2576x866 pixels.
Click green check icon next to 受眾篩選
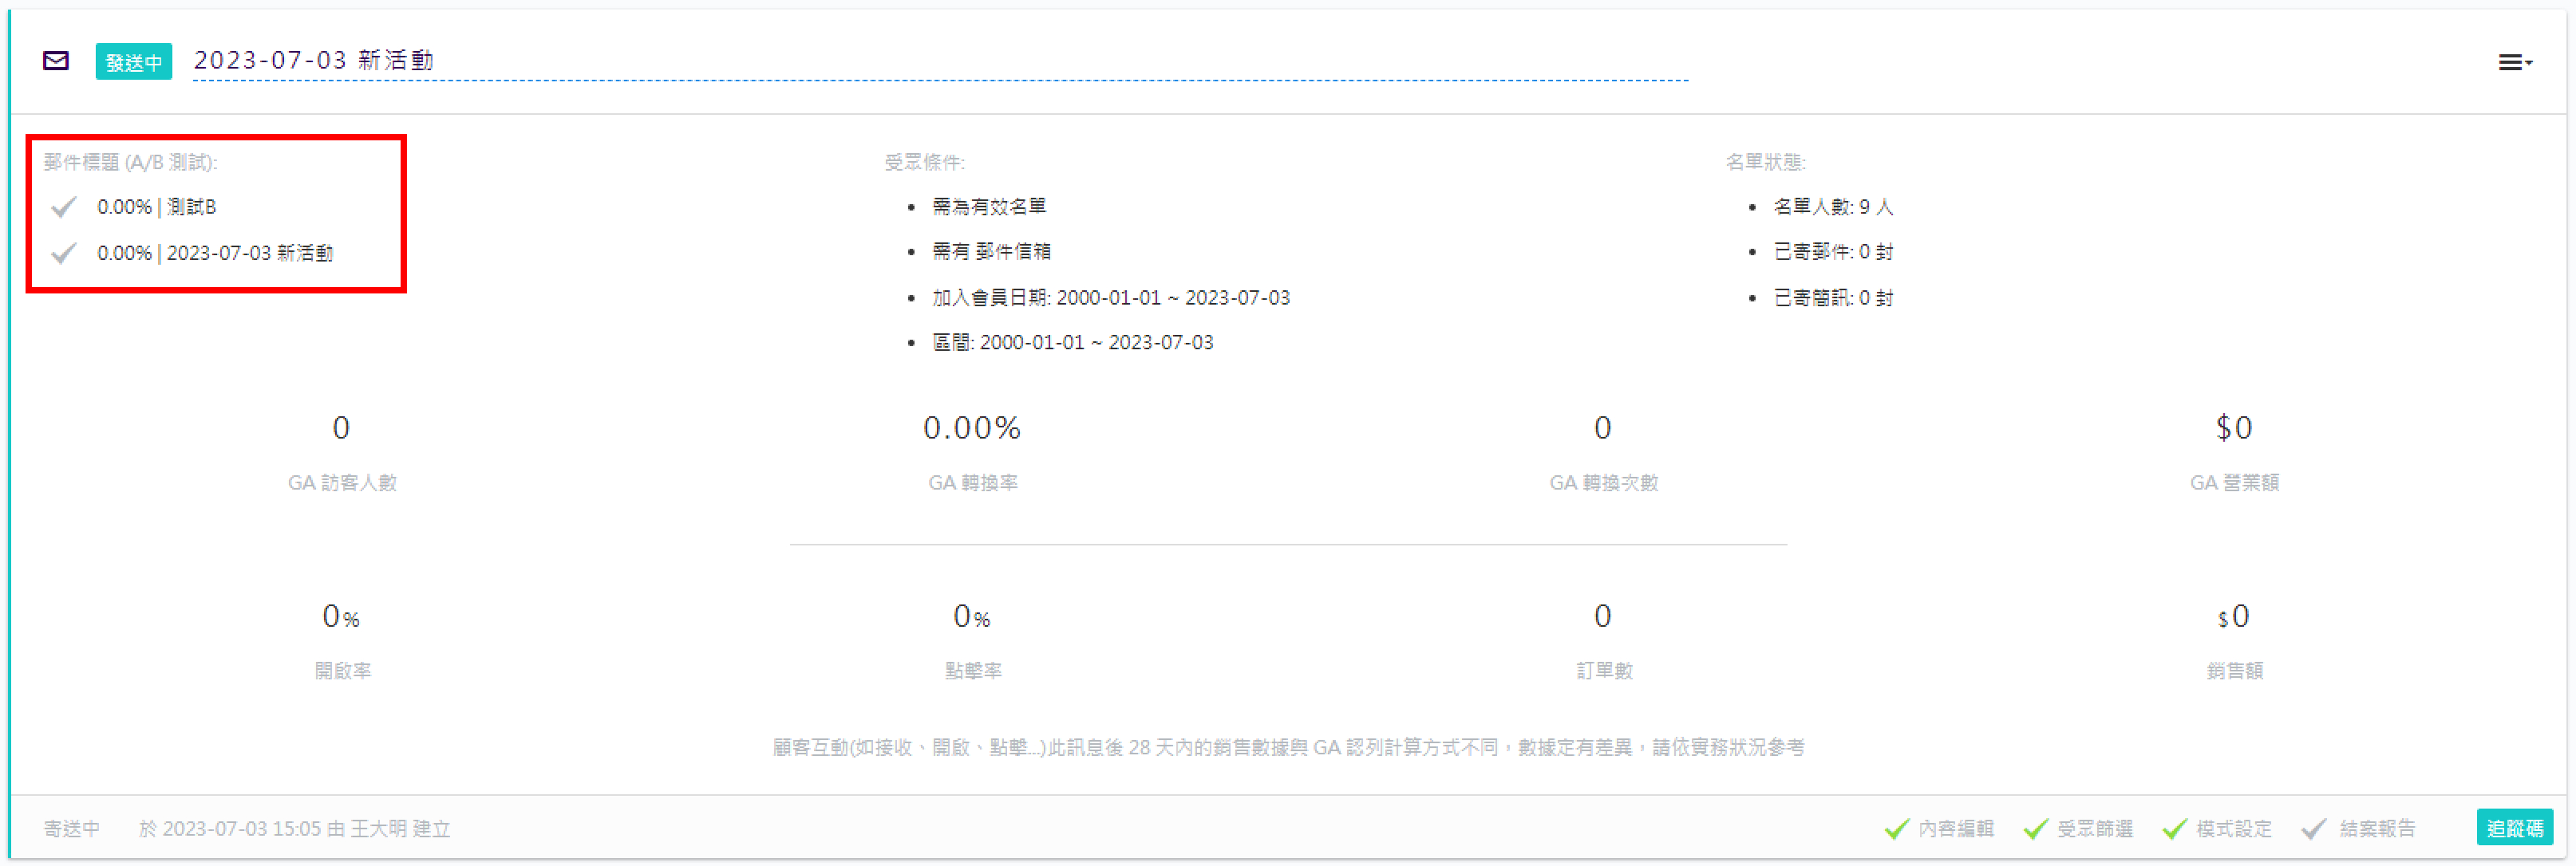point(2035,828)
